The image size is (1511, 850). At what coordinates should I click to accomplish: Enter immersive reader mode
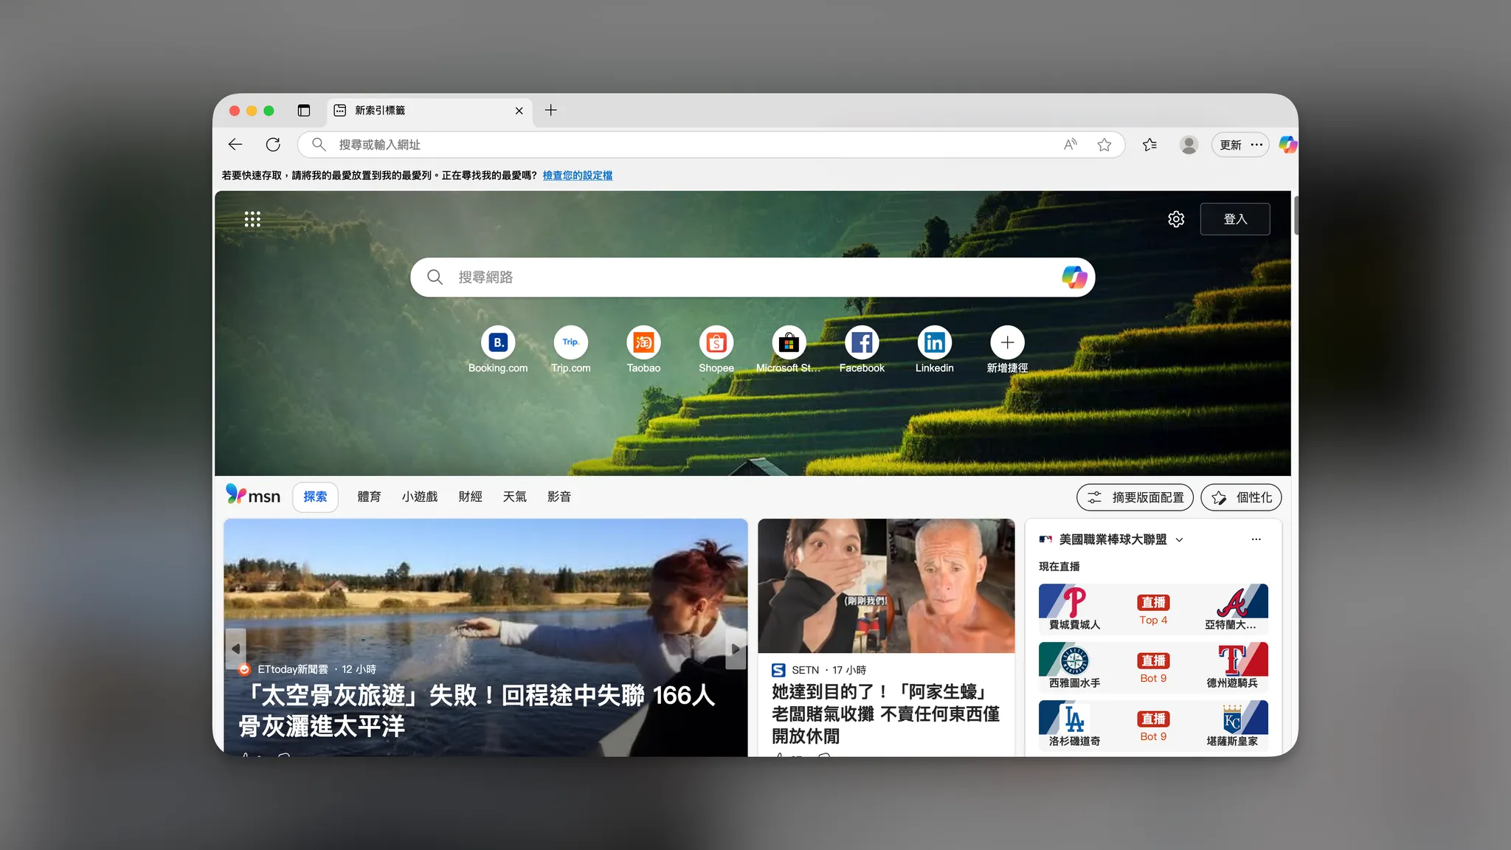pos(1071,145)
